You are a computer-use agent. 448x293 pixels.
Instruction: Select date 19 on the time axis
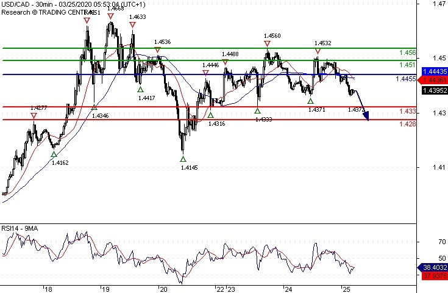pos(105,289)
